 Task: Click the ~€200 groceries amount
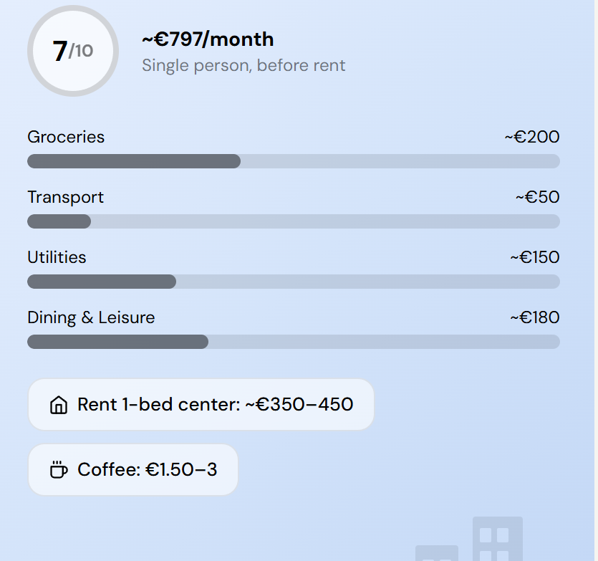click(x=531, y=137)
